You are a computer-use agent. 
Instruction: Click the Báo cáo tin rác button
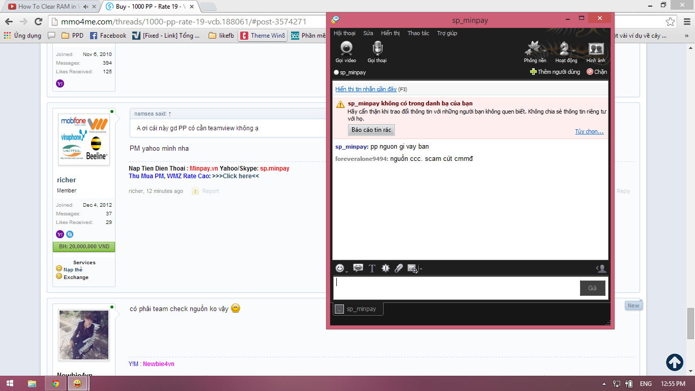pos(371,130)
